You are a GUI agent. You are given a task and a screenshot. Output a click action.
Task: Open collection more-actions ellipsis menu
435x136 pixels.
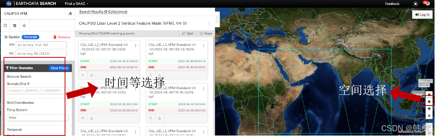[x=209, y=24]
